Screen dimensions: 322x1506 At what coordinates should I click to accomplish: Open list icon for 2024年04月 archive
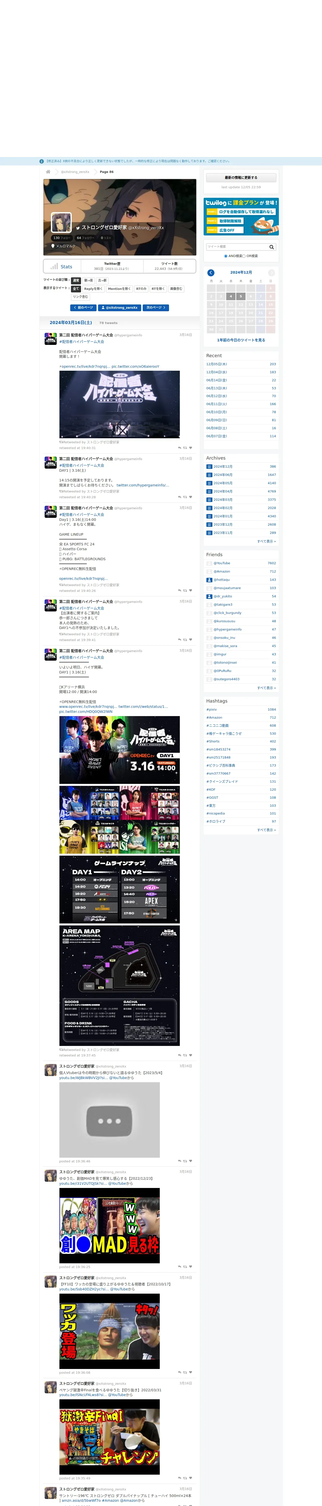coord(209,491)
